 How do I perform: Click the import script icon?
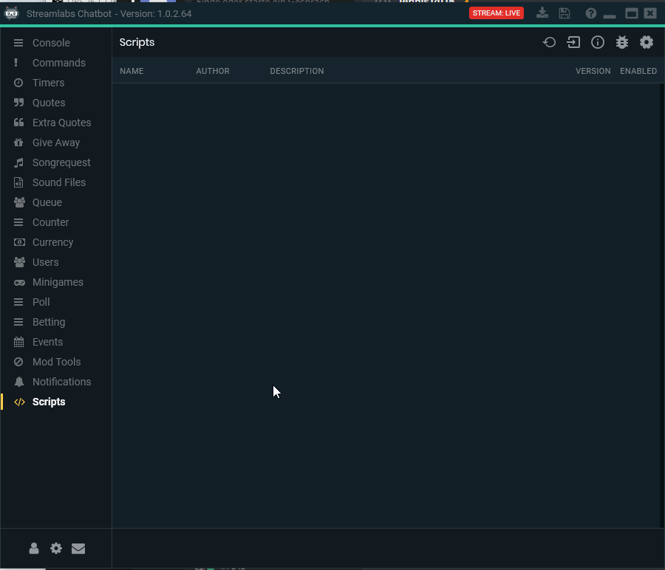pyautogui.click(x=573, y=43)
